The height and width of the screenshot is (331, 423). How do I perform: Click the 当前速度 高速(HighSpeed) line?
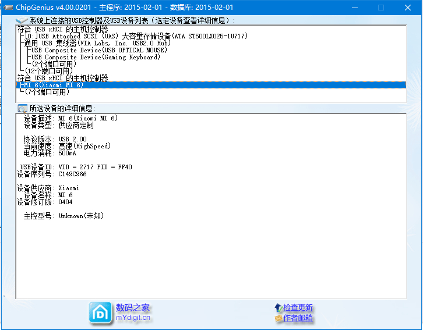coord(67,146)
